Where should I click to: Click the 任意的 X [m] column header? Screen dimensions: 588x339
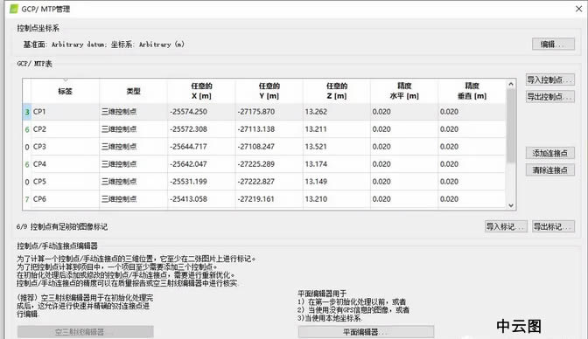pyautogui.click(x=201, y=91)
